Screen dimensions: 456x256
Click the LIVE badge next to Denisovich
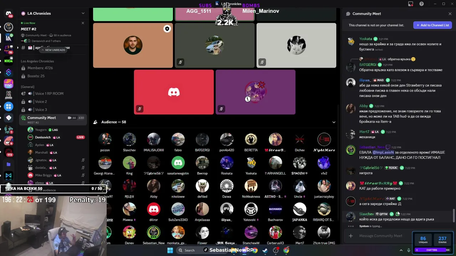pyautogui.click(x=80, y=137)
